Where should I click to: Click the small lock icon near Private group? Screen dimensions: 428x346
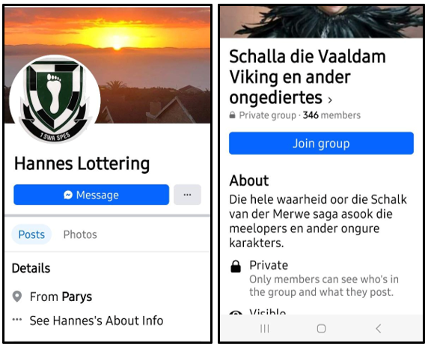coord(232,115)
